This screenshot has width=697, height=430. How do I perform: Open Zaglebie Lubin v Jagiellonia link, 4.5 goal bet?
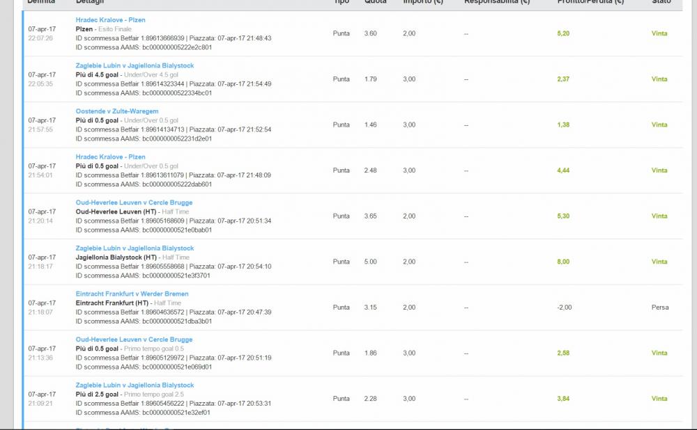click(135, 65)
